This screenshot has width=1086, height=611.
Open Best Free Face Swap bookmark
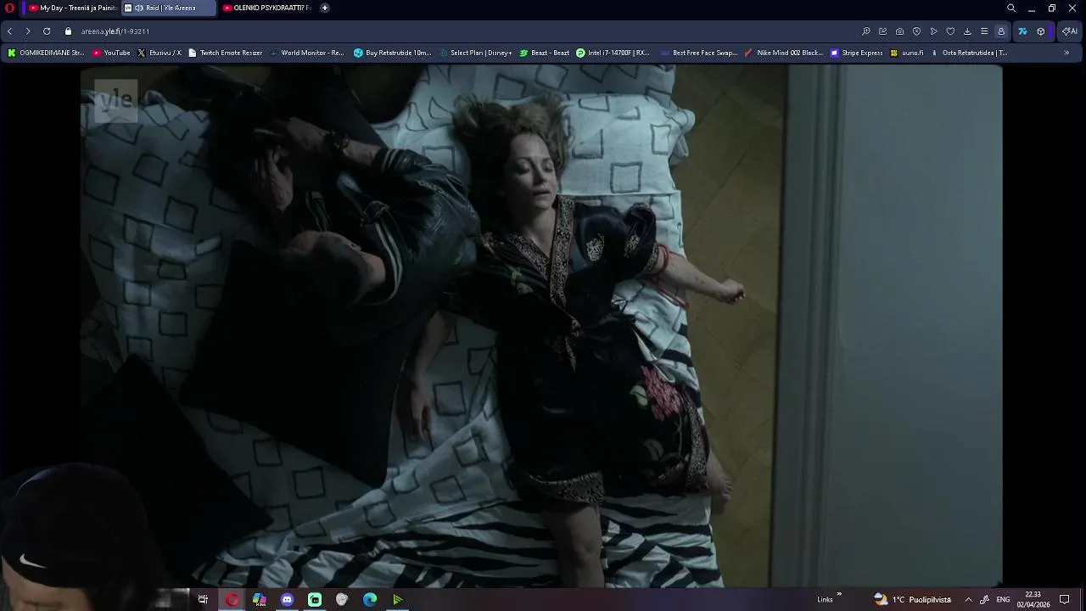698,53
